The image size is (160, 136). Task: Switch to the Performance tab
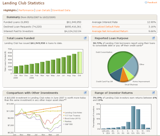(26, 10)
